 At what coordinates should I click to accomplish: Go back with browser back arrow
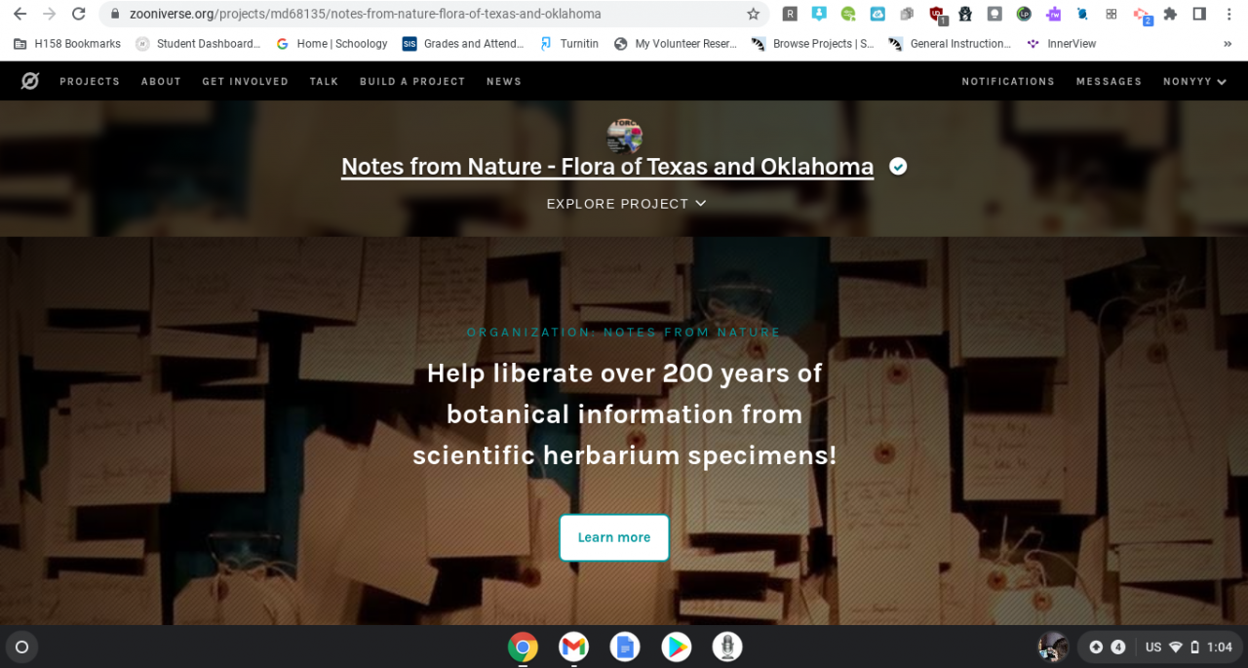point(19,14)
